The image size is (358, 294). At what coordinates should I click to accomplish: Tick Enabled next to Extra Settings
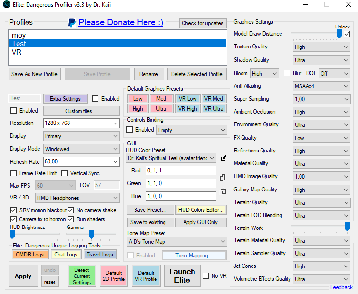(x=95, y=98)
